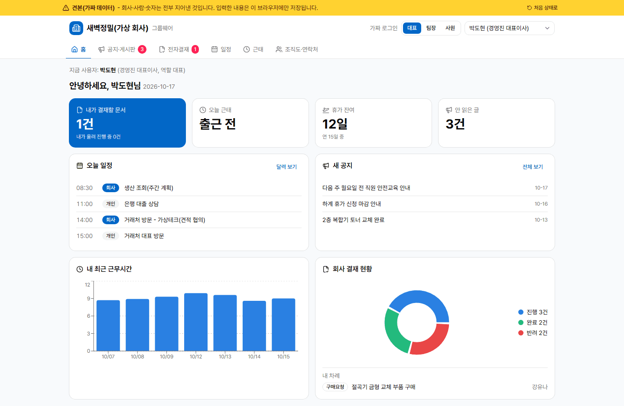Image resolution: width=624 pixels, height=406 pixels.
Task: Open the 박도현 user selector dropdown
Action: pos(510,28)
